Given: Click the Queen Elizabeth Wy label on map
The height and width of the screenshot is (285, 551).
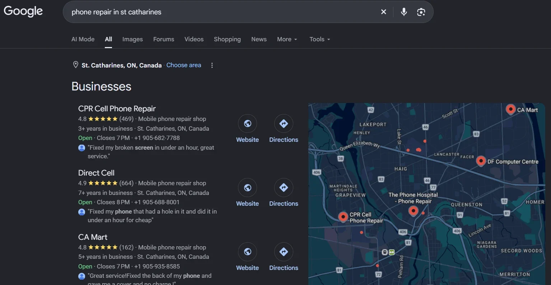Looking at the screenshot, I should point(360,146).
